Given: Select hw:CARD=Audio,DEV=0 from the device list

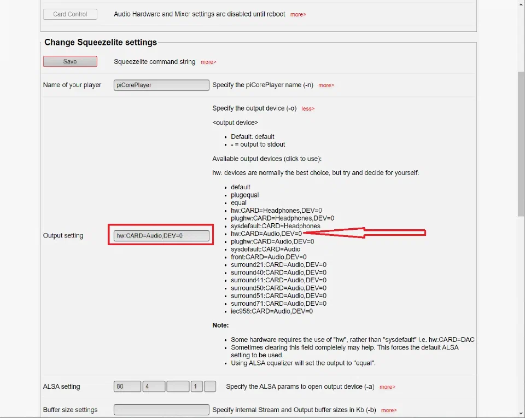Looking at the screenshot, I should 266,234.
